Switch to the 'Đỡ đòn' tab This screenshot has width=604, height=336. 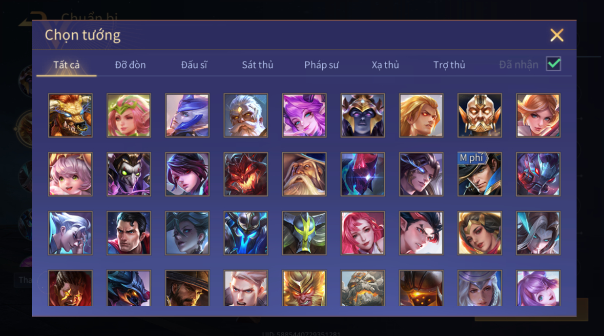pyautogui.click(x=130, y=65)
